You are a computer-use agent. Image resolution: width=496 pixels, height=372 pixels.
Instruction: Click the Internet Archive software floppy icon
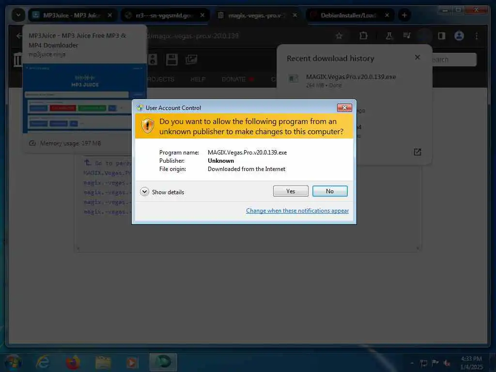(172, 60)
